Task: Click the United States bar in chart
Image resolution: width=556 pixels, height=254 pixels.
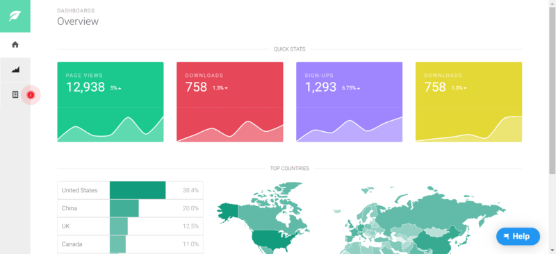Action: tap(138, 190)
